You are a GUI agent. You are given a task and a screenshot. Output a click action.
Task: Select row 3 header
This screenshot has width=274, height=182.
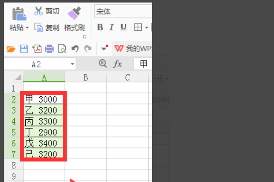pos(13,110)
